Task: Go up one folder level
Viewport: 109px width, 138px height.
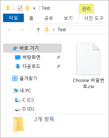Action: [38, 30]
